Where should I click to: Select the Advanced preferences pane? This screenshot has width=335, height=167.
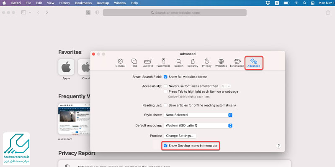point(254,63)
